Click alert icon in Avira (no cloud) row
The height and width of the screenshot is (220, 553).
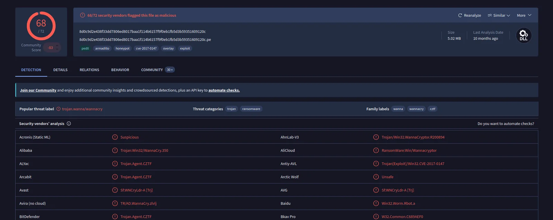pyautogui.click(x=115, y=203)
